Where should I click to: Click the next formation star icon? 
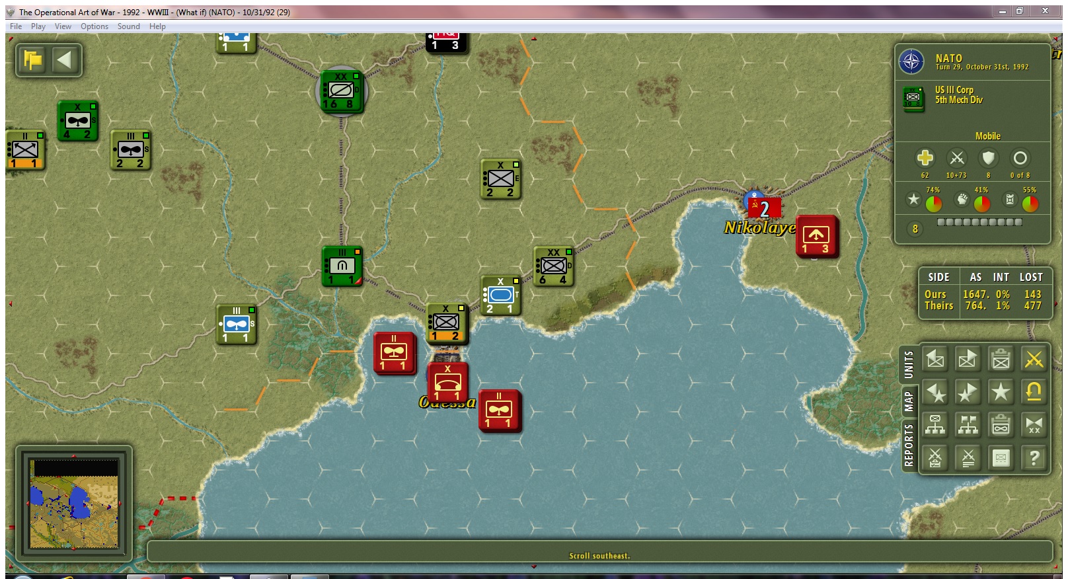click(x=968, y=392)
